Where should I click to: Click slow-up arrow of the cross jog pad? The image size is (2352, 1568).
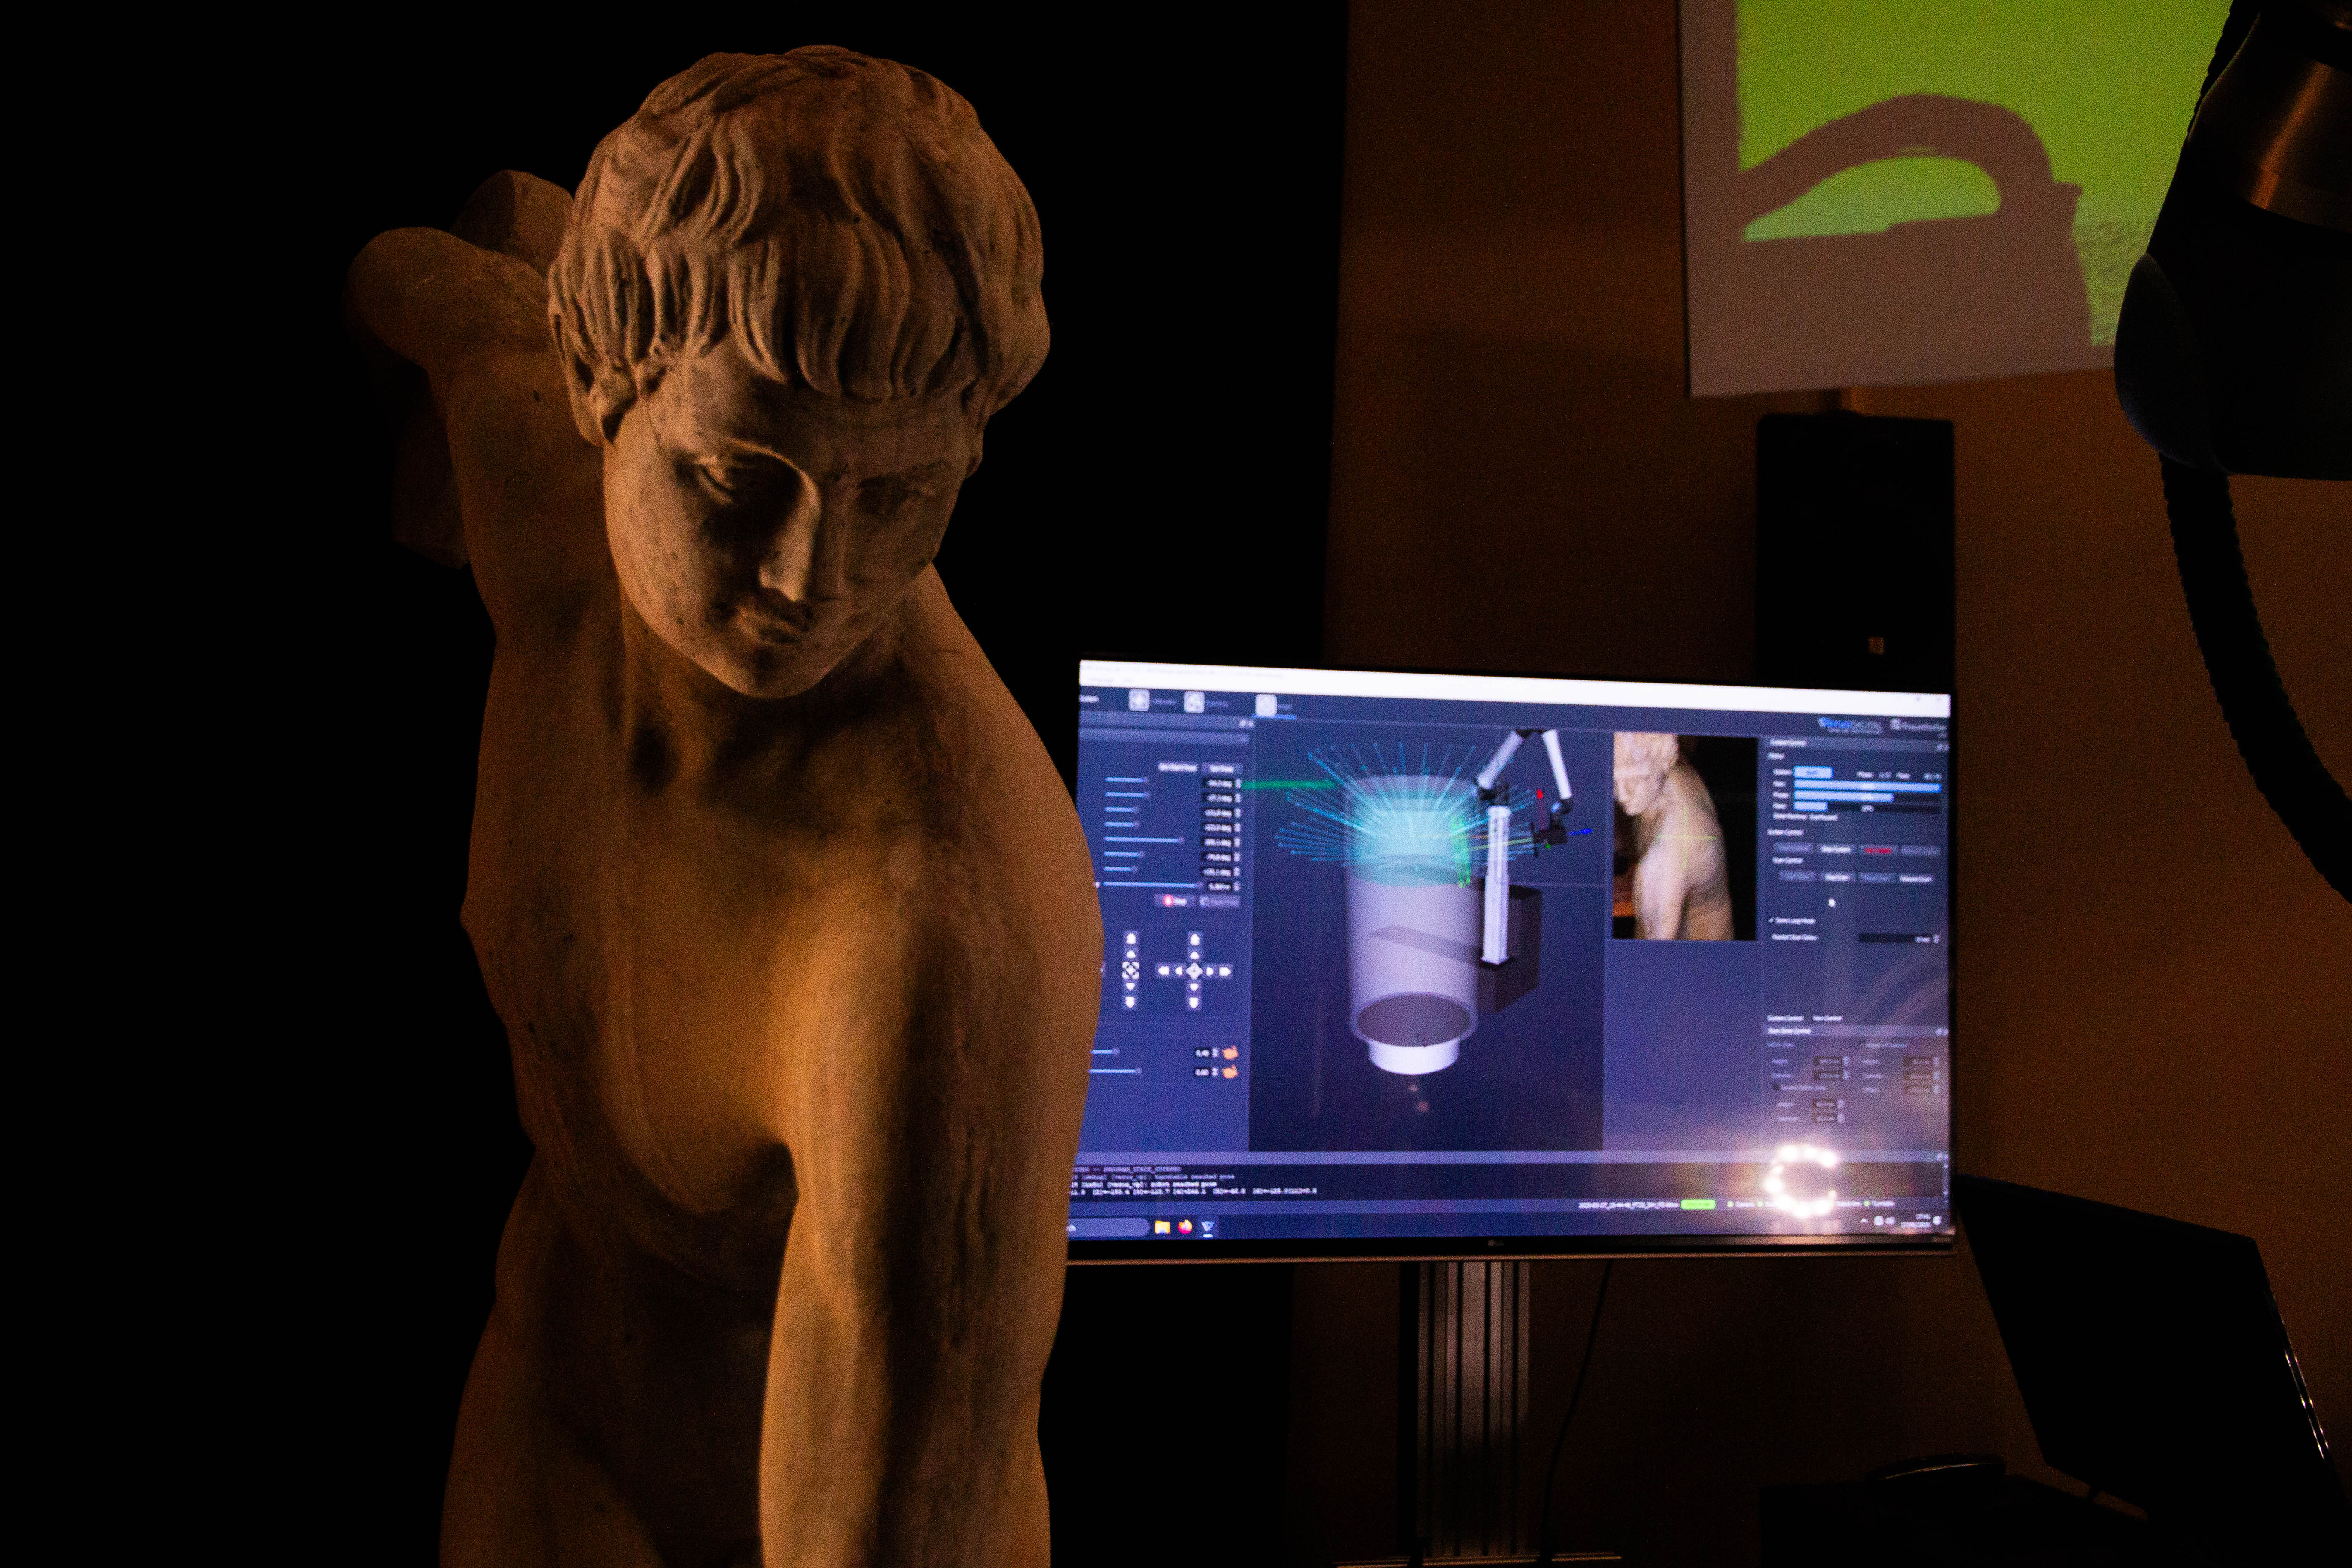1195,955
